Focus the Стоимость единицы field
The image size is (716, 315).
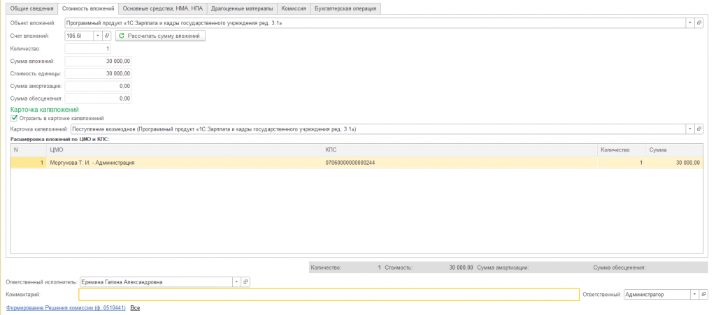point(98,73)
